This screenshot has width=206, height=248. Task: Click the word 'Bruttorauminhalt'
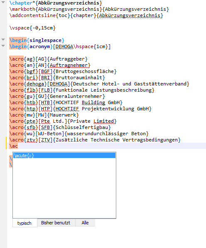79,78
